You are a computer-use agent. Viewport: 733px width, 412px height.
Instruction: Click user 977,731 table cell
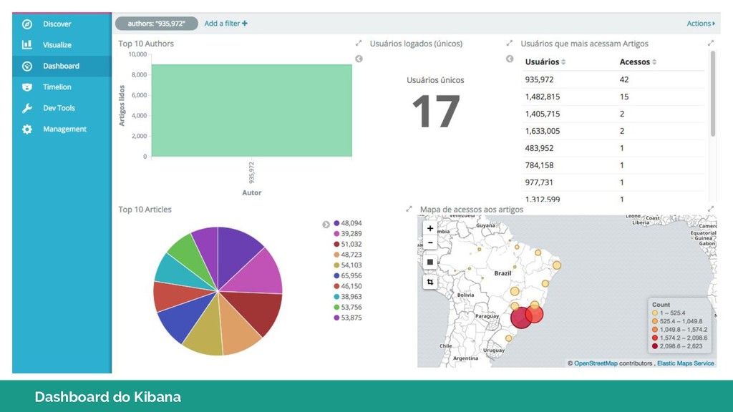(x=539, y=182)
